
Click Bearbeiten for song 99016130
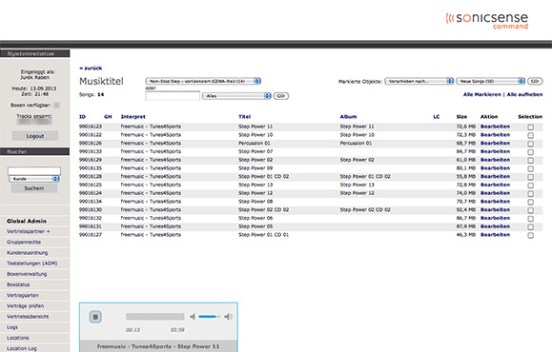pyautogui.click(x=495, y=209)
